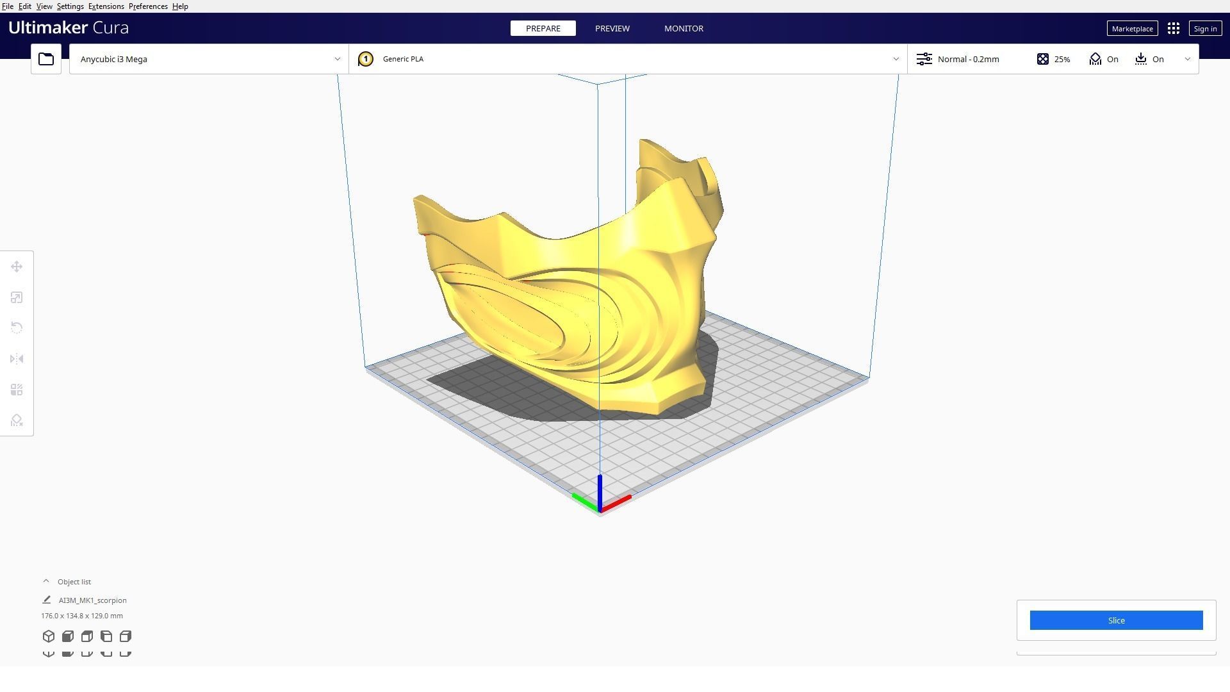Open the file folder icon

[x=46, y=59]
